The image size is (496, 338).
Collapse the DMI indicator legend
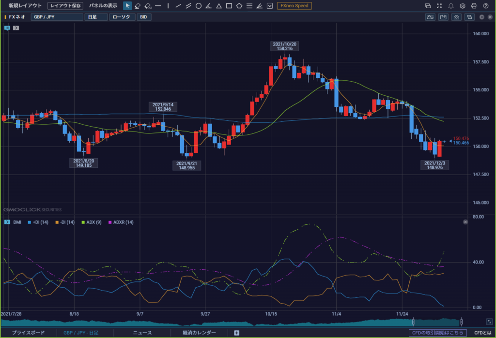7,222
